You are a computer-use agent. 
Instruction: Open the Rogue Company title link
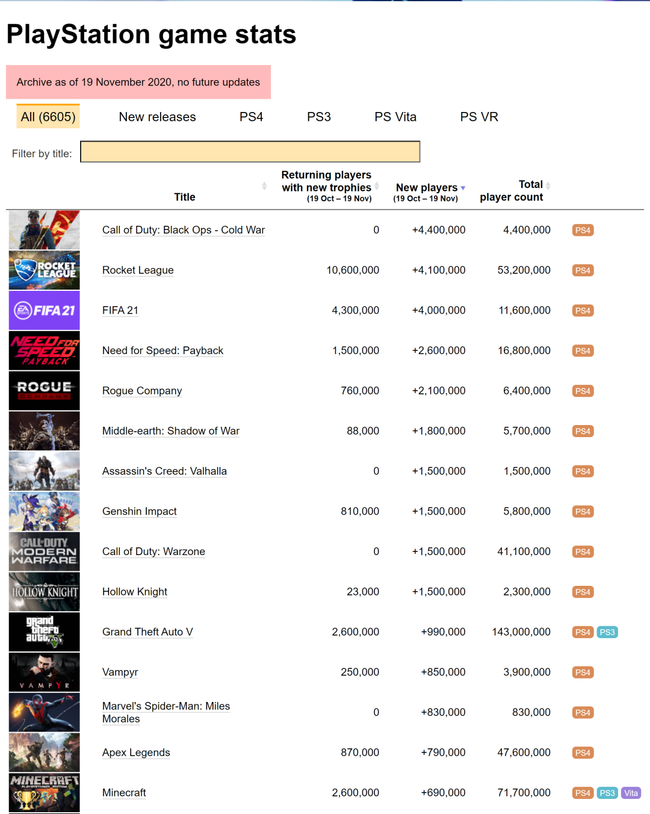[x=142, y=391]
